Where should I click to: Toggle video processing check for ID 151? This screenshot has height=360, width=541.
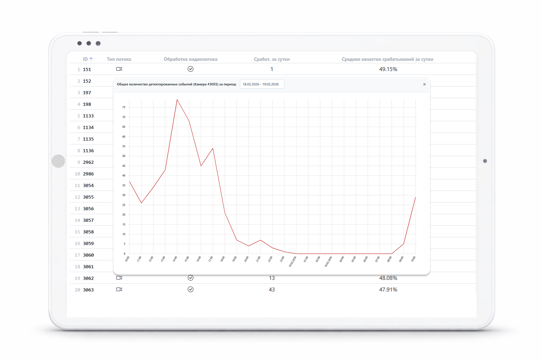[191, 69]
